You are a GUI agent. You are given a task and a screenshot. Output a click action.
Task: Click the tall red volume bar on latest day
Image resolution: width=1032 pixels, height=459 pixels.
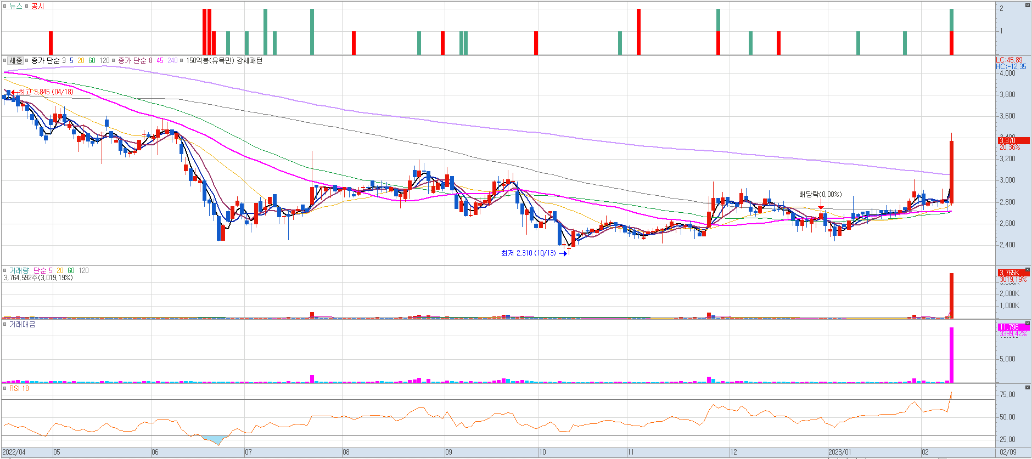pos(951,296)
